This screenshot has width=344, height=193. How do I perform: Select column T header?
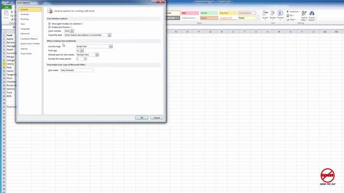pos(245,32)
